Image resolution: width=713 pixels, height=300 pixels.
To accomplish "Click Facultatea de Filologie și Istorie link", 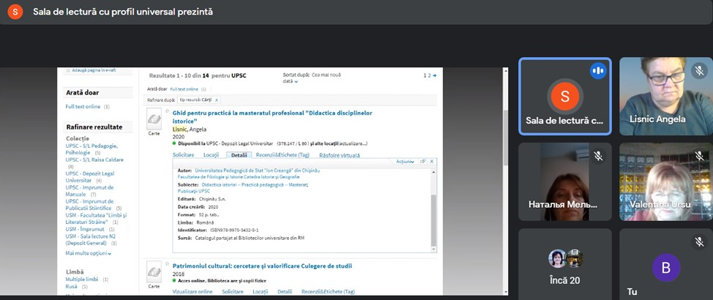I will coord(239,176).
